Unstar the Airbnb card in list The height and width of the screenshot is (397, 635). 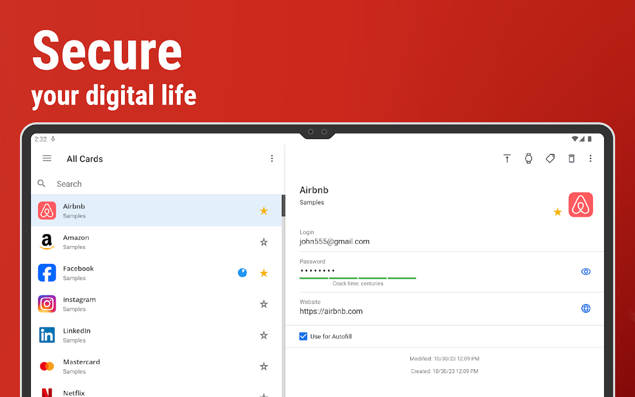coord(264,211)
